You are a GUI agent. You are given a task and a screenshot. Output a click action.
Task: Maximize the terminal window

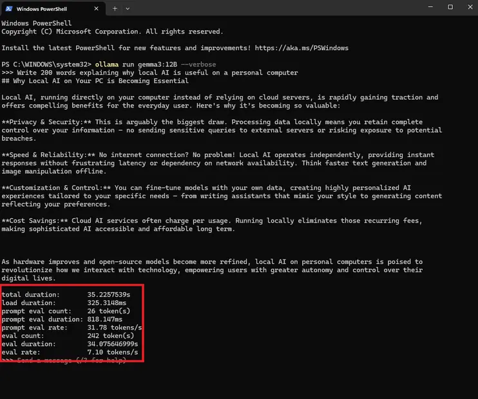[450, 6]
